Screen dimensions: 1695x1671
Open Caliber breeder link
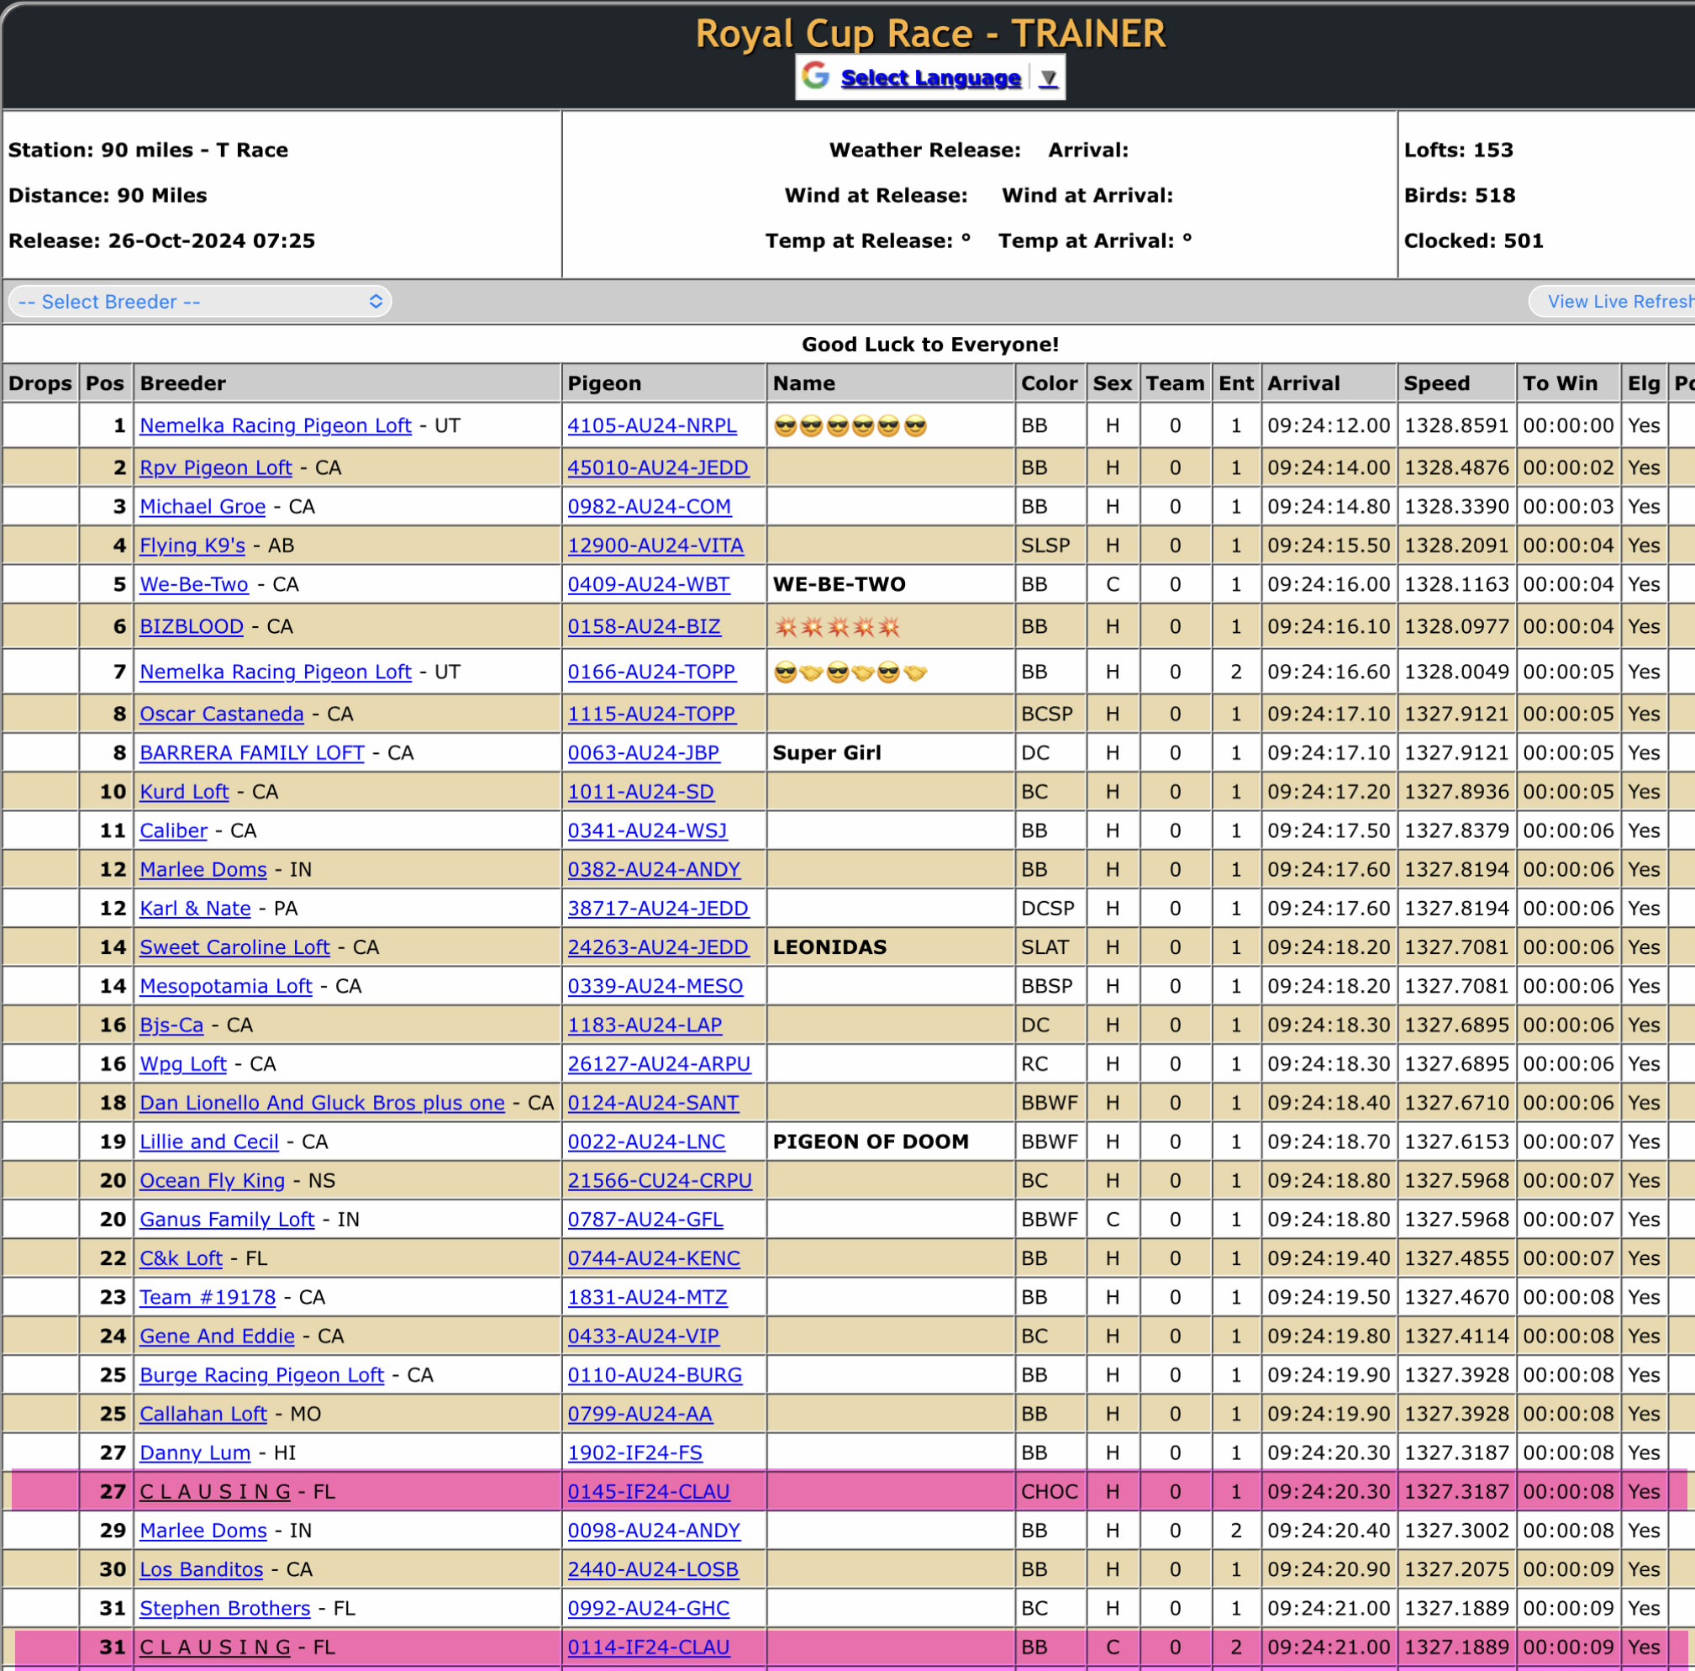click(x=174, y=830)
